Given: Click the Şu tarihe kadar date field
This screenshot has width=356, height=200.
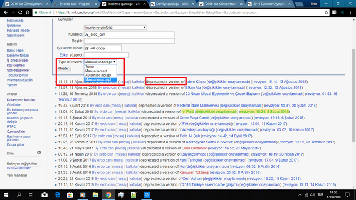Looking at the screenshot, I should point(102,48).
